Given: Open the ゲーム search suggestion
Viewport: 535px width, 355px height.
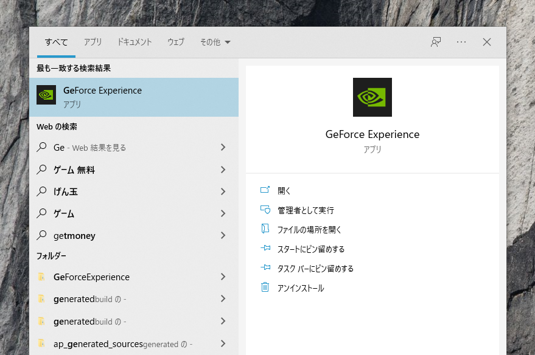Looking at the screenshot, I should click(x=134, y=213).
